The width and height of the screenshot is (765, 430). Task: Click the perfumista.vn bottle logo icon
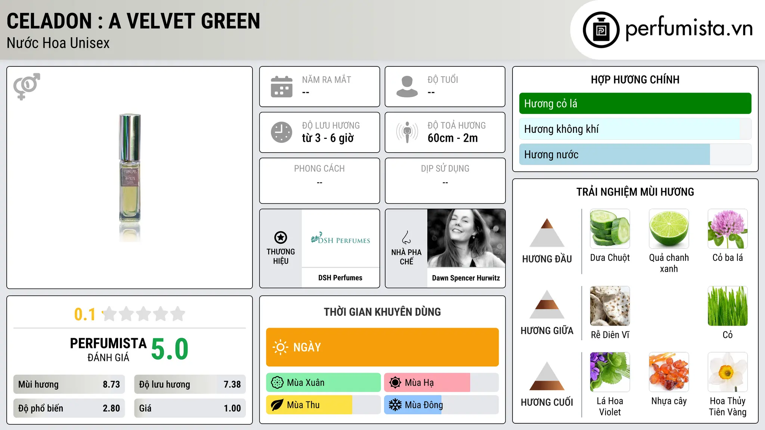pos(601,30)
